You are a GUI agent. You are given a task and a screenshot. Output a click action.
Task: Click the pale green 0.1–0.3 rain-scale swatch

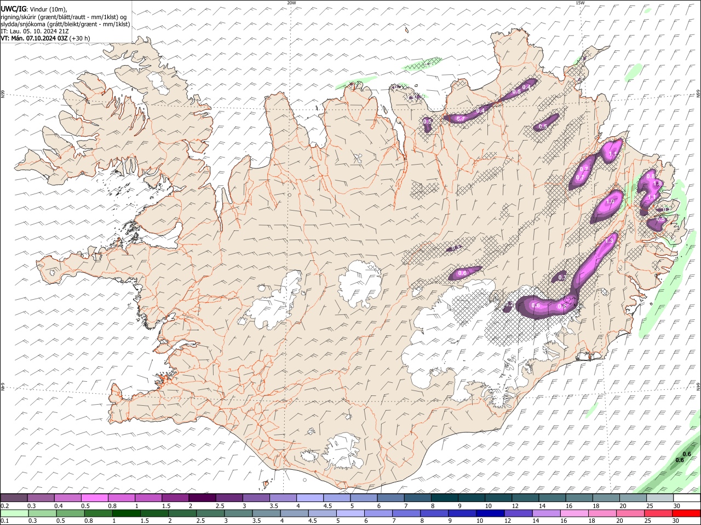tap(14, 513)
